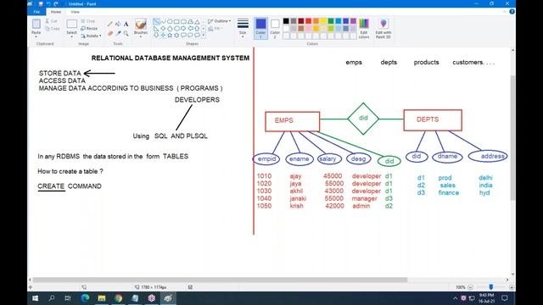Select the Color 2 button
The height and width of the screenshot is (305, 543).
tap(275, 28)
